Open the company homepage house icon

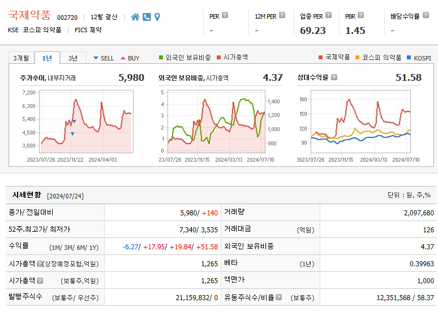135,17
